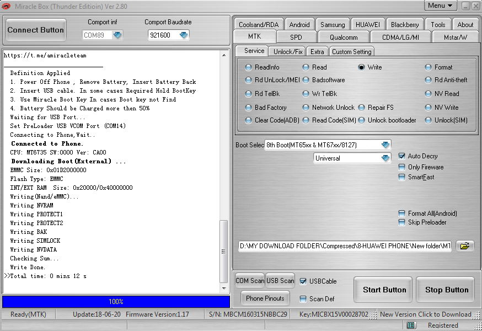The height and width of the screenshot is (331, 482).
Task: Open Phone Pinouts
Action: click(265, 298)
